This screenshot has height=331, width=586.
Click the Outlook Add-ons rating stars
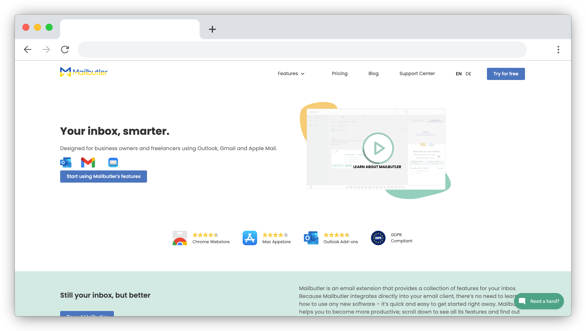(x=336, y=235)
